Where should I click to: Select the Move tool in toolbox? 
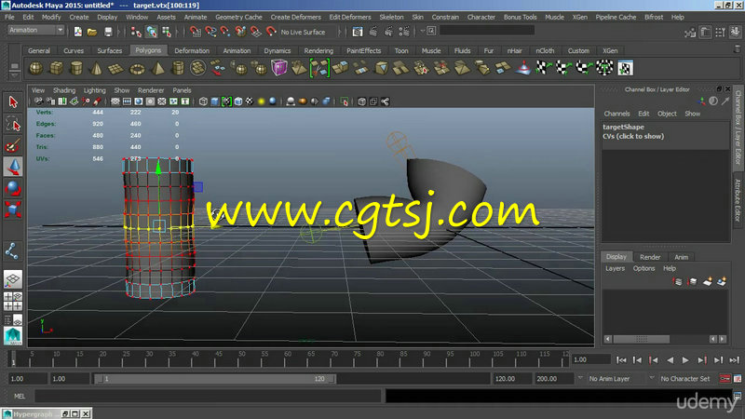13,167
